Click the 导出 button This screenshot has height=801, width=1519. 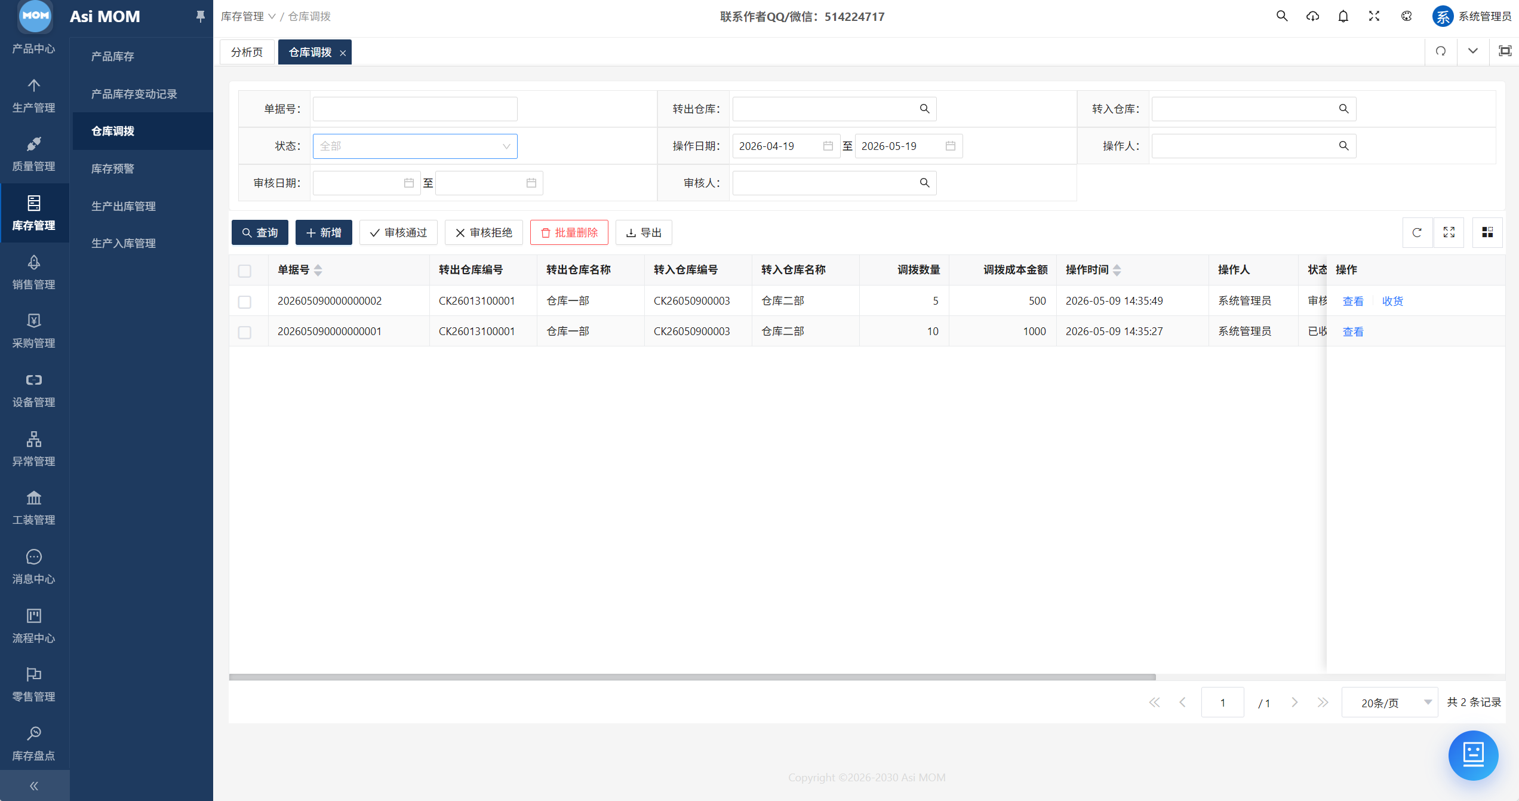click(x=644, y=232)
